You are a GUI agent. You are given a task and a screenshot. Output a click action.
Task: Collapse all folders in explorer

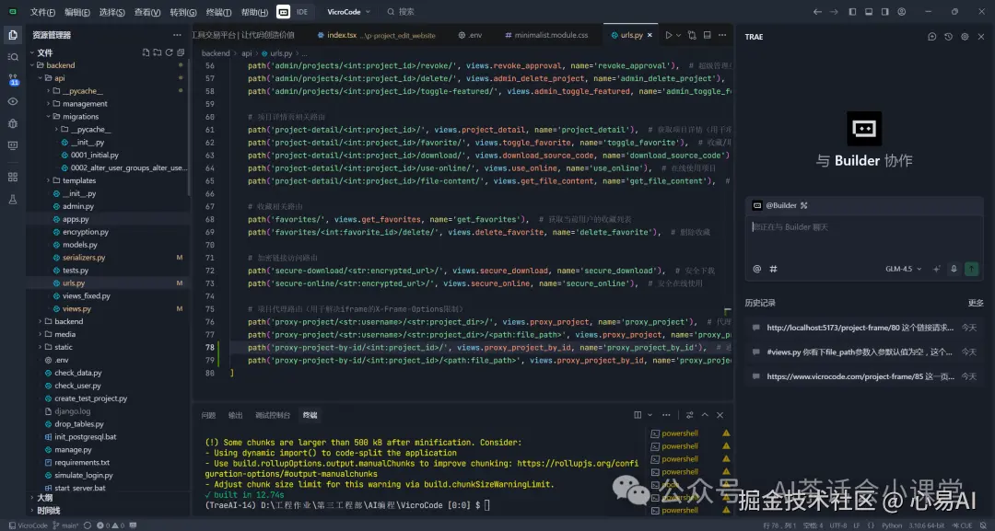(181, 52)
